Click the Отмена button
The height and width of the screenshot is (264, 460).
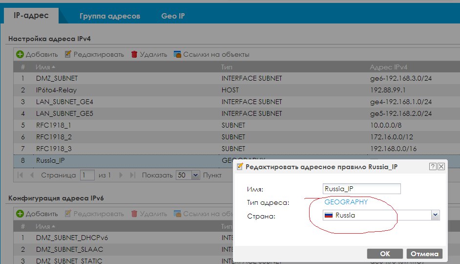pos(424,254)
